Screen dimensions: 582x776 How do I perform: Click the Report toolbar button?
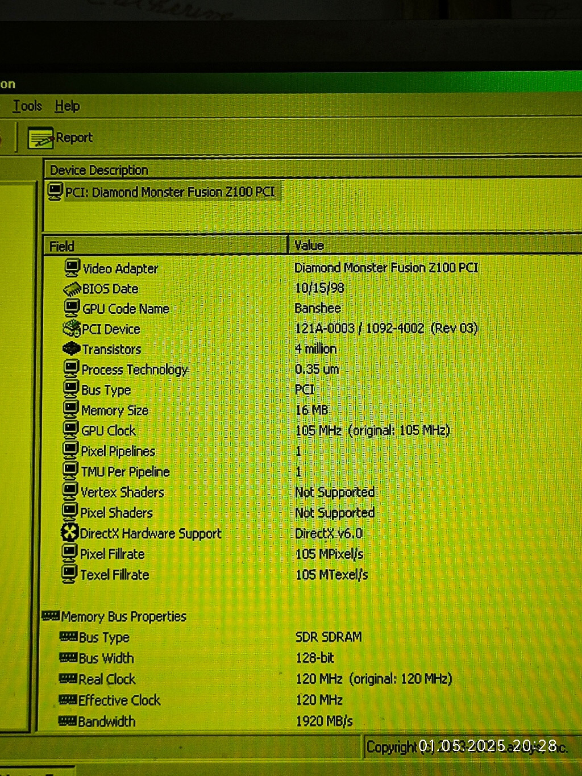[x=61, y=138]
